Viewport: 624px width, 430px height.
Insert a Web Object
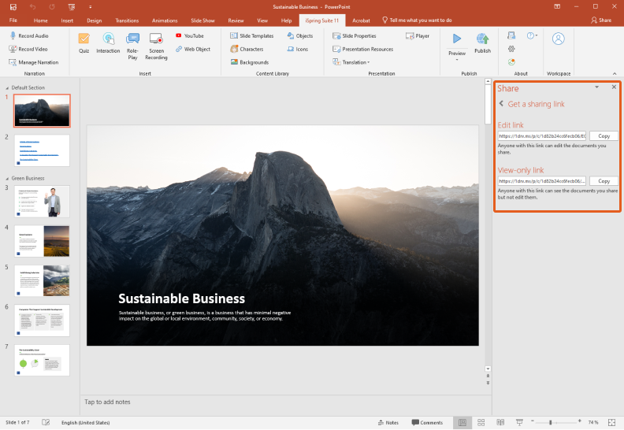(x=193, y=49)
